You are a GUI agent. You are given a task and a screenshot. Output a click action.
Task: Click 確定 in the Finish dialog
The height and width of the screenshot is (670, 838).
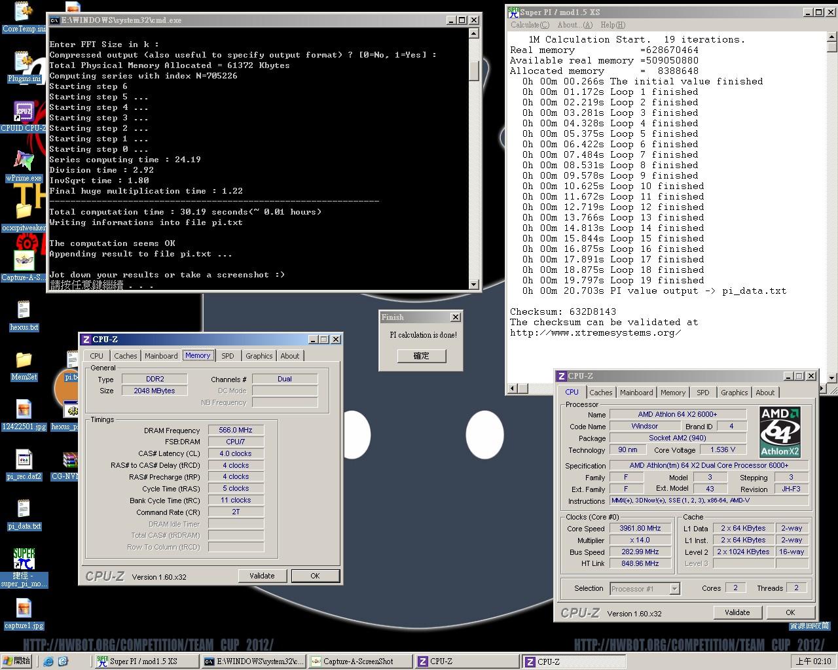tap(422, 356)
